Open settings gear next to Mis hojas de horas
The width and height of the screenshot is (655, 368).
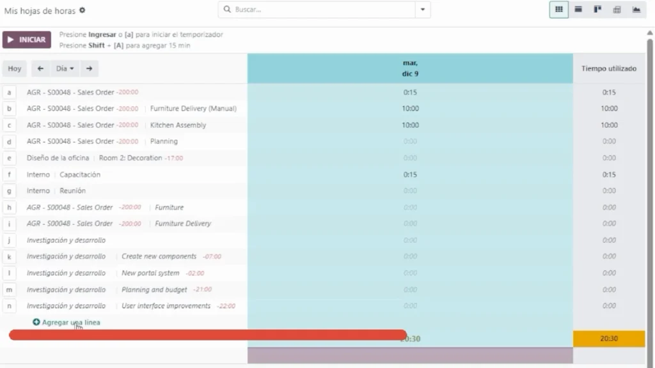point(82,11)
